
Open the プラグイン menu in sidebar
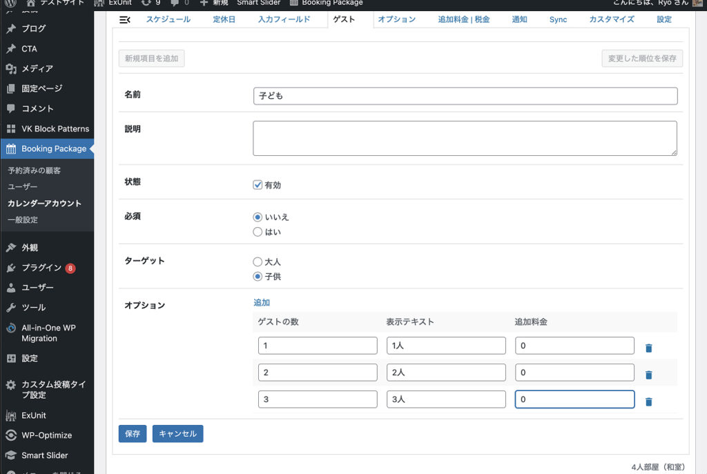pos(41,268)
